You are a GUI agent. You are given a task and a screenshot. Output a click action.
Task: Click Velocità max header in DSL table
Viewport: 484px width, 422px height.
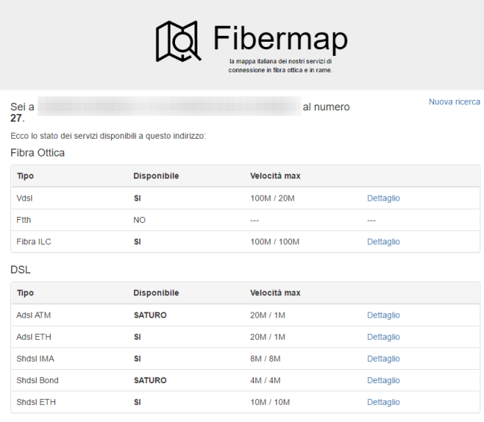[x=275, y=293]
